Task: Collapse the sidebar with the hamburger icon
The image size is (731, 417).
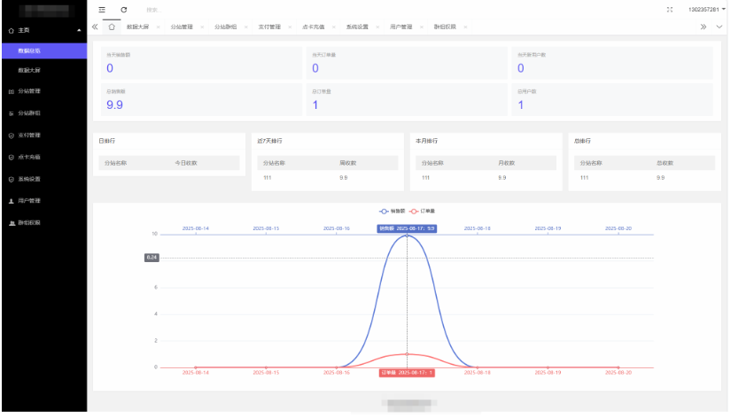Action: click(x=102, y=10)
